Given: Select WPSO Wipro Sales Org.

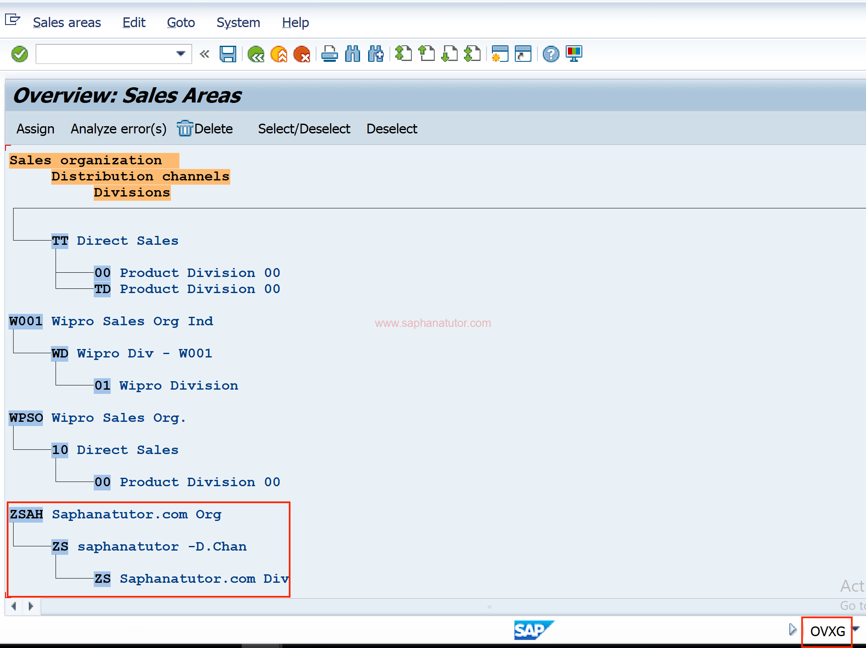Looking at the screenshot, I should click(98, 418).
